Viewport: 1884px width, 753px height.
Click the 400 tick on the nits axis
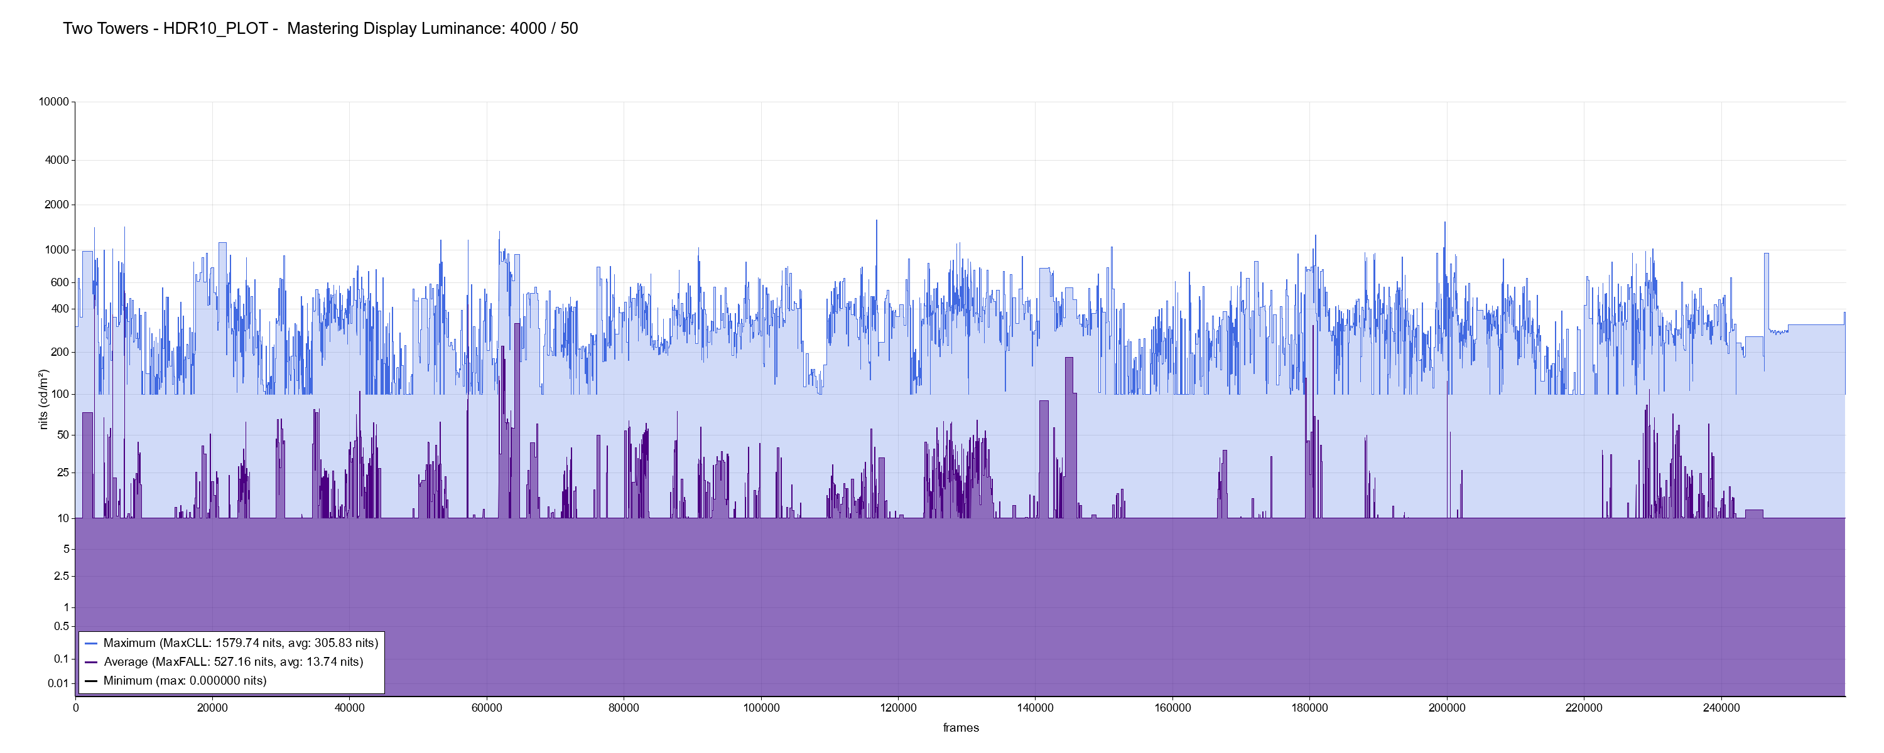pos(59,309)
